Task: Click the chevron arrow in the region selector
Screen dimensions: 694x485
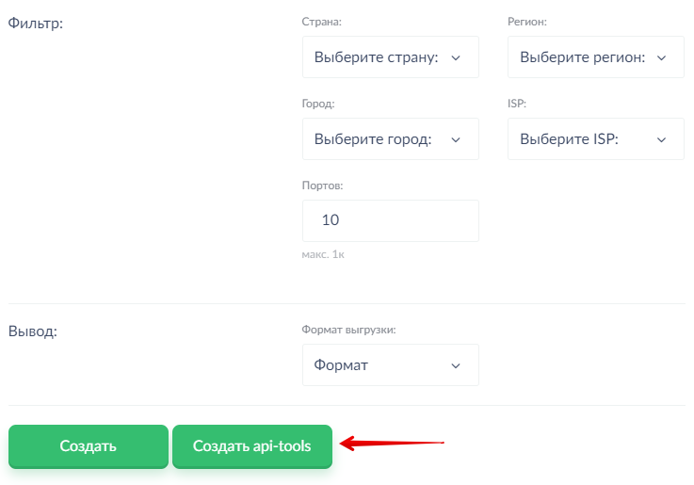Action: point(661,58)
